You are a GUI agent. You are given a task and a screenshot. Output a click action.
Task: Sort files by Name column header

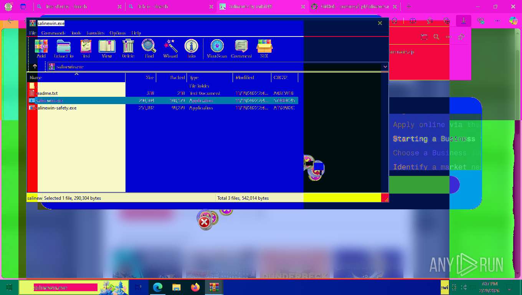76,78
